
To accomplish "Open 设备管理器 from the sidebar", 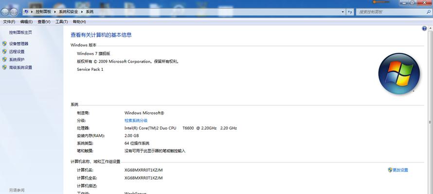I will pyautogui.click(x=18, y=44).
